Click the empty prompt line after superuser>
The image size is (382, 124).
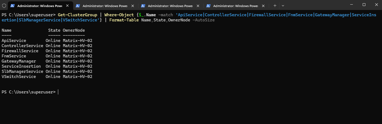point(190,92)
